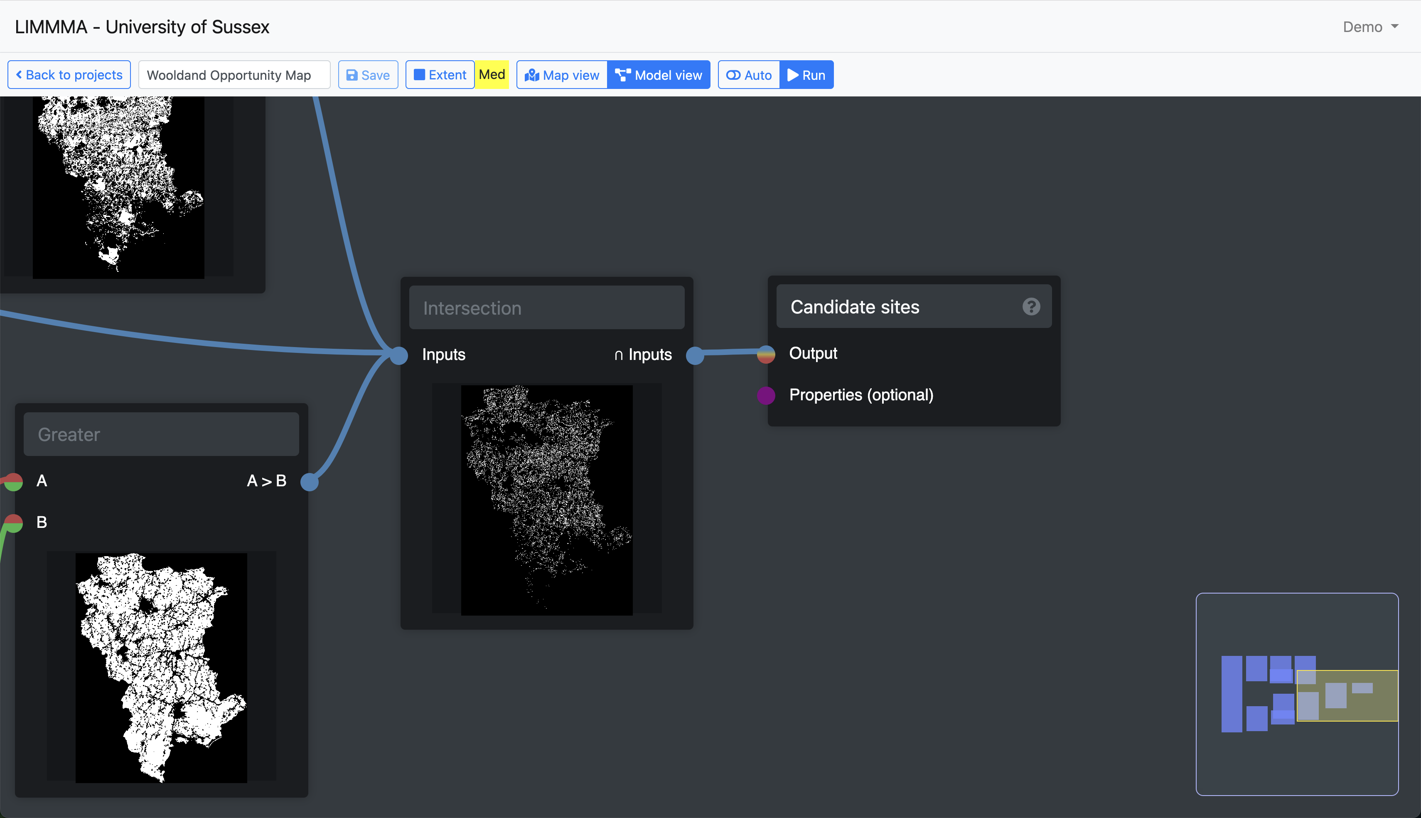Change the Med resolution setting
The image size is (1421, 818).
click(492, 75)
